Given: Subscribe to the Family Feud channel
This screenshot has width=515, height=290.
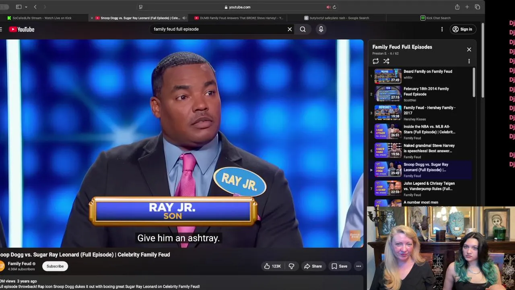Looking at the screenshot, I should [55, 266].
